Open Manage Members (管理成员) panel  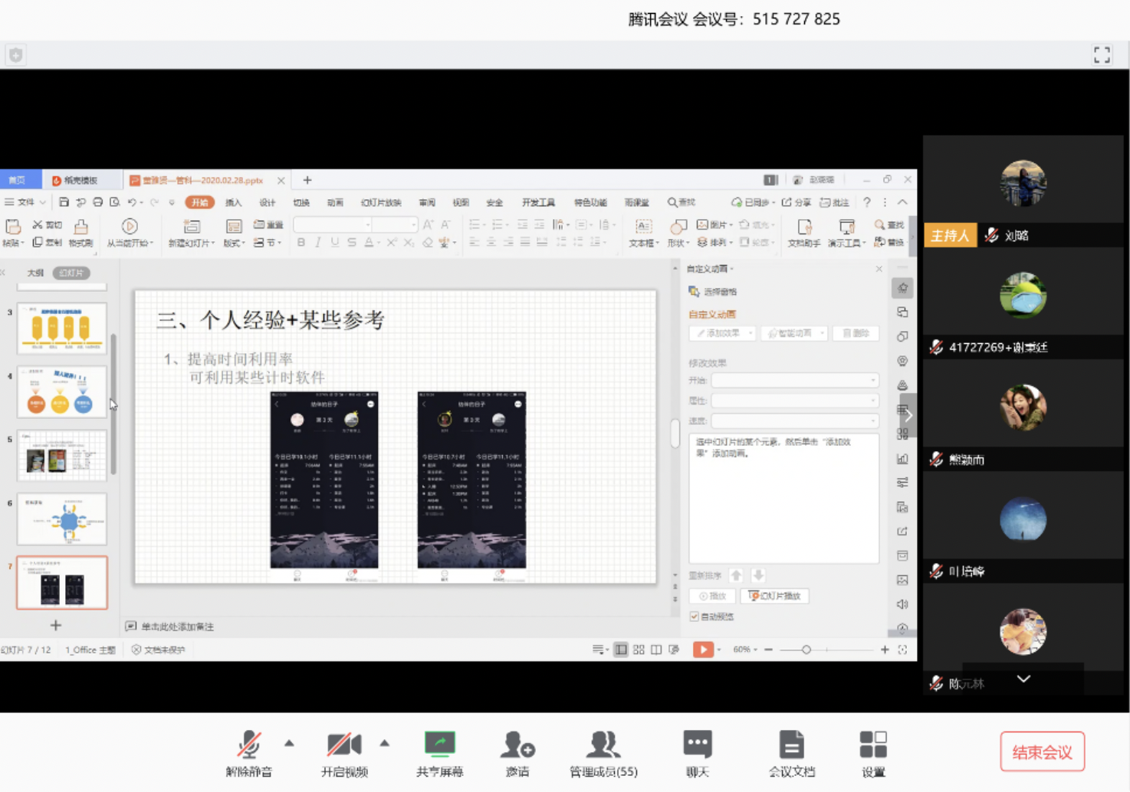click(603, 745)
